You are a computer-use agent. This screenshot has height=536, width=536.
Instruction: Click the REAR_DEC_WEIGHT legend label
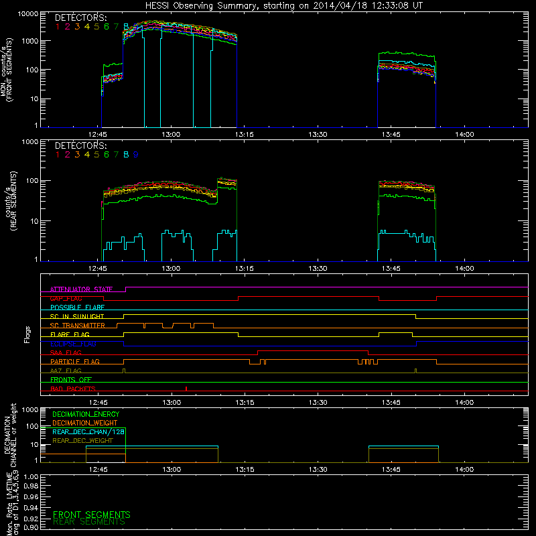click(x=82, y=441)
